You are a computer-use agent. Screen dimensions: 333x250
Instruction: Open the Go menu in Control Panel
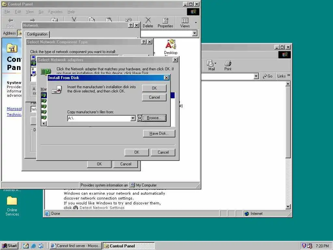point(41,12)
